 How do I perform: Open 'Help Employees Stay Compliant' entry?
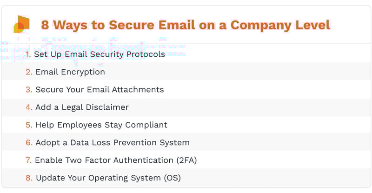click(x=101, y=125)
